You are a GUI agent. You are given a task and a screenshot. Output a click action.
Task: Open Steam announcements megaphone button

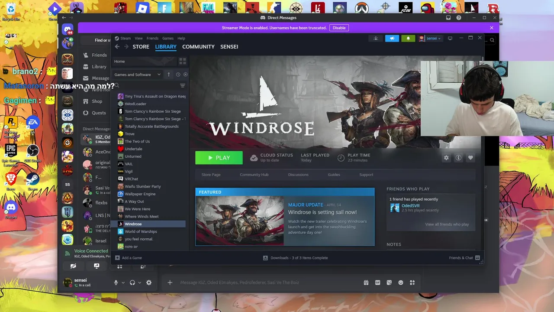click(x=392, y=38)
